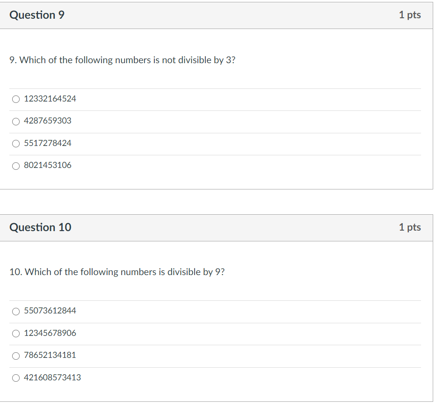
Task: Select answer 12332164524 in Question 9
Action: click(15, 99)
